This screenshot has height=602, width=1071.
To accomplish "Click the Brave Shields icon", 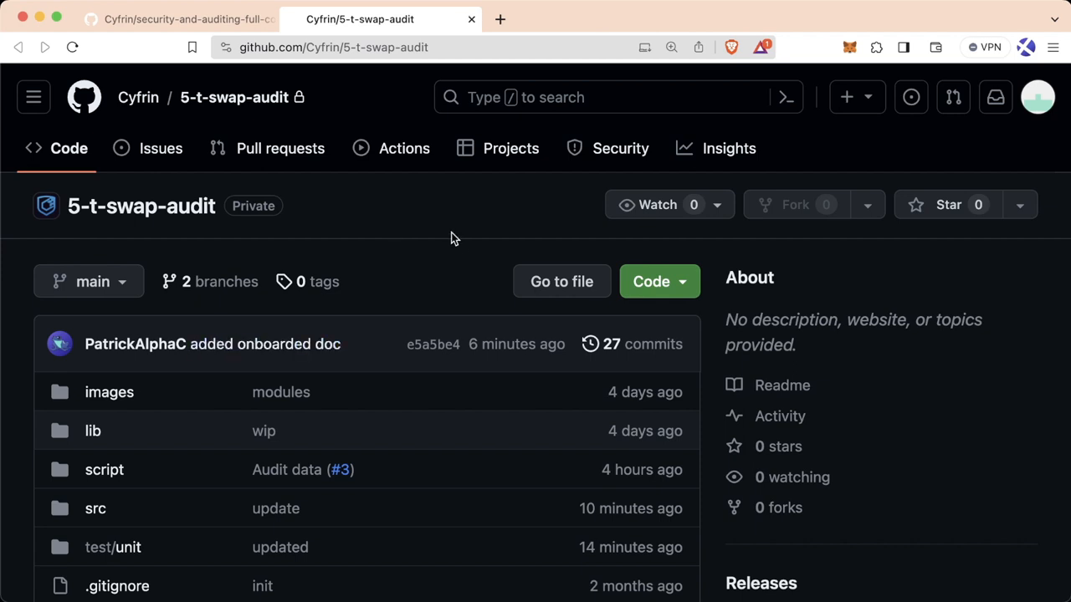I will (731, 47).
